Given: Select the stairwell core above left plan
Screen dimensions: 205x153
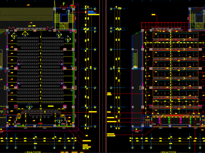Looking at the screenshot, I should click(64, 19).
